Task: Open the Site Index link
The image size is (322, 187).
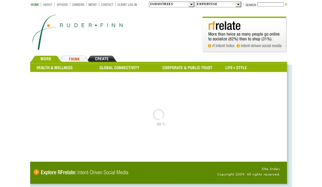Action: [x=271, y=169]
